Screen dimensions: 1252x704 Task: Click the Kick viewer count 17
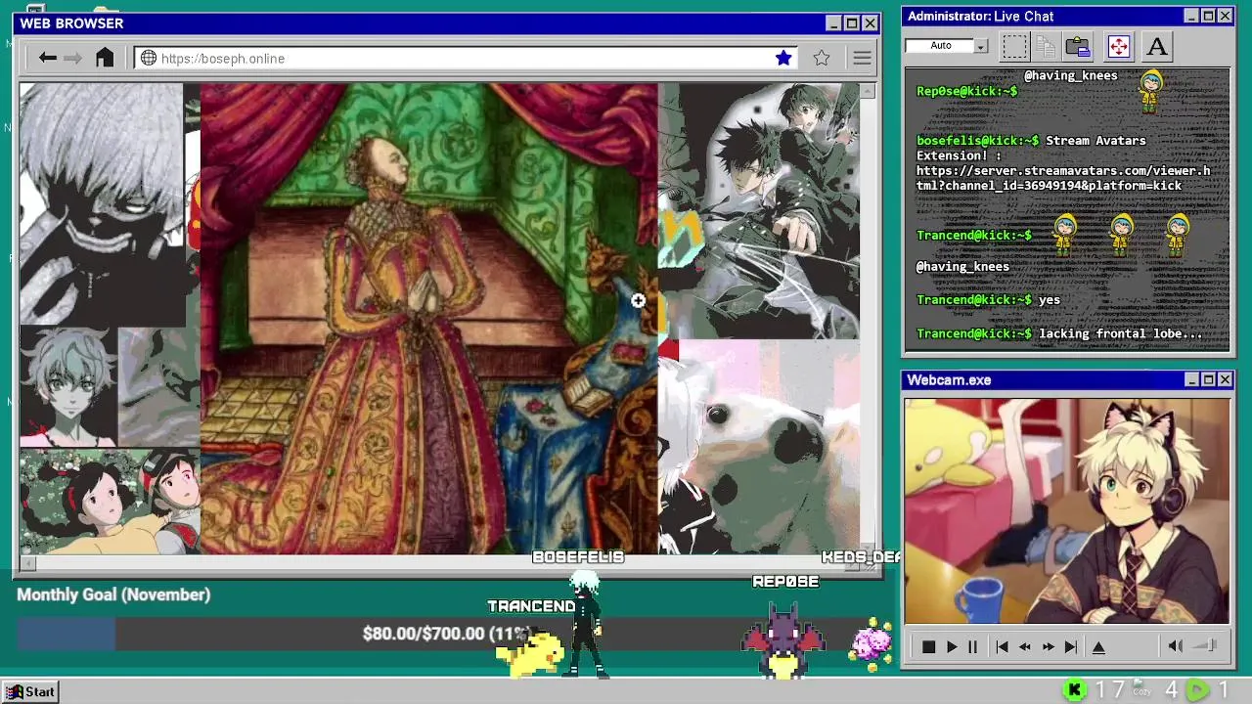pyautogui.click(x=1109, y=690)
